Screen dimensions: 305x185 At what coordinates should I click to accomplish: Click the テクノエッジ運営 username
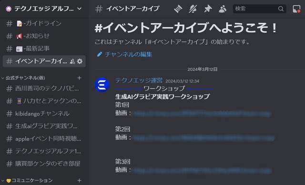139,80
